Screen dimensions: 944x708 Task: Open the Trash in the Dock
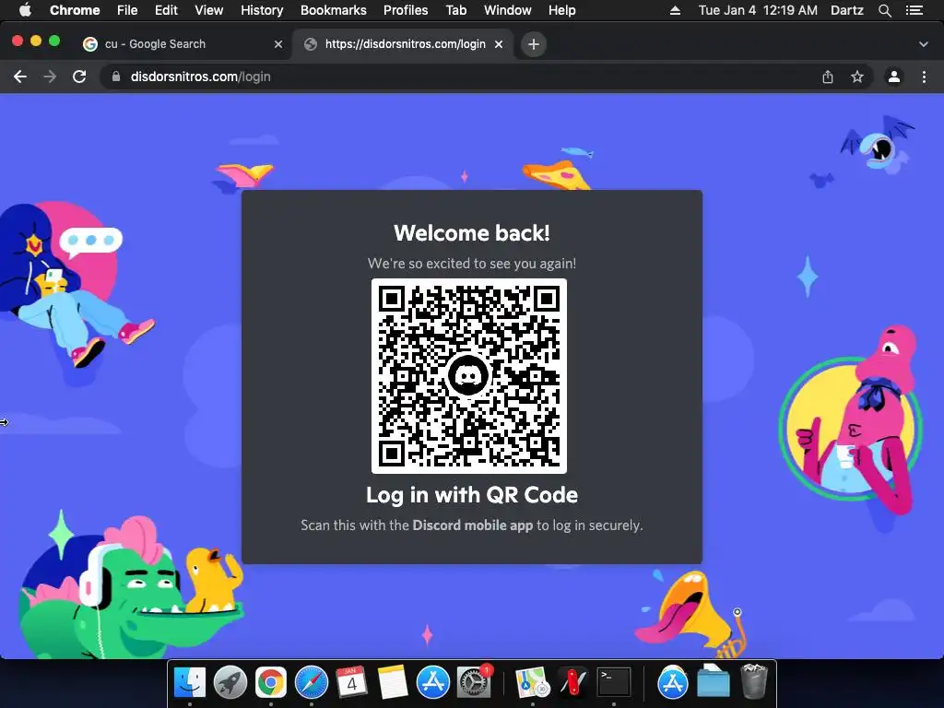tap(753, 681)
